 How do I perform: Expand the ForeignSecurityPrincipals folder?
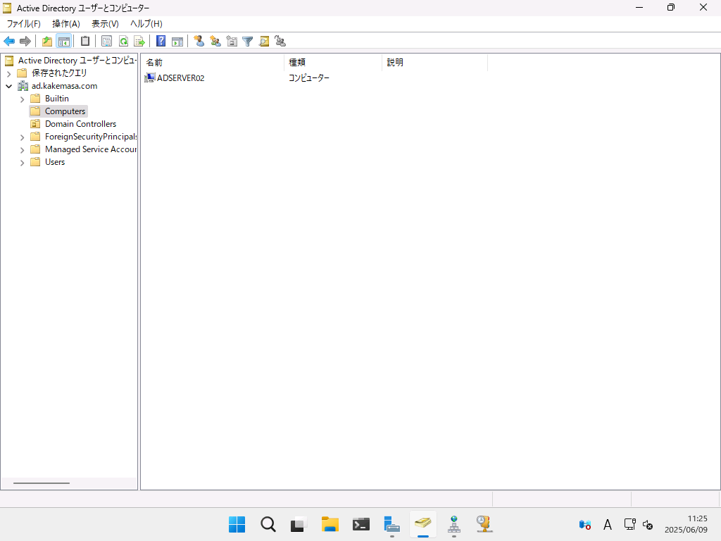coord(22,137)
